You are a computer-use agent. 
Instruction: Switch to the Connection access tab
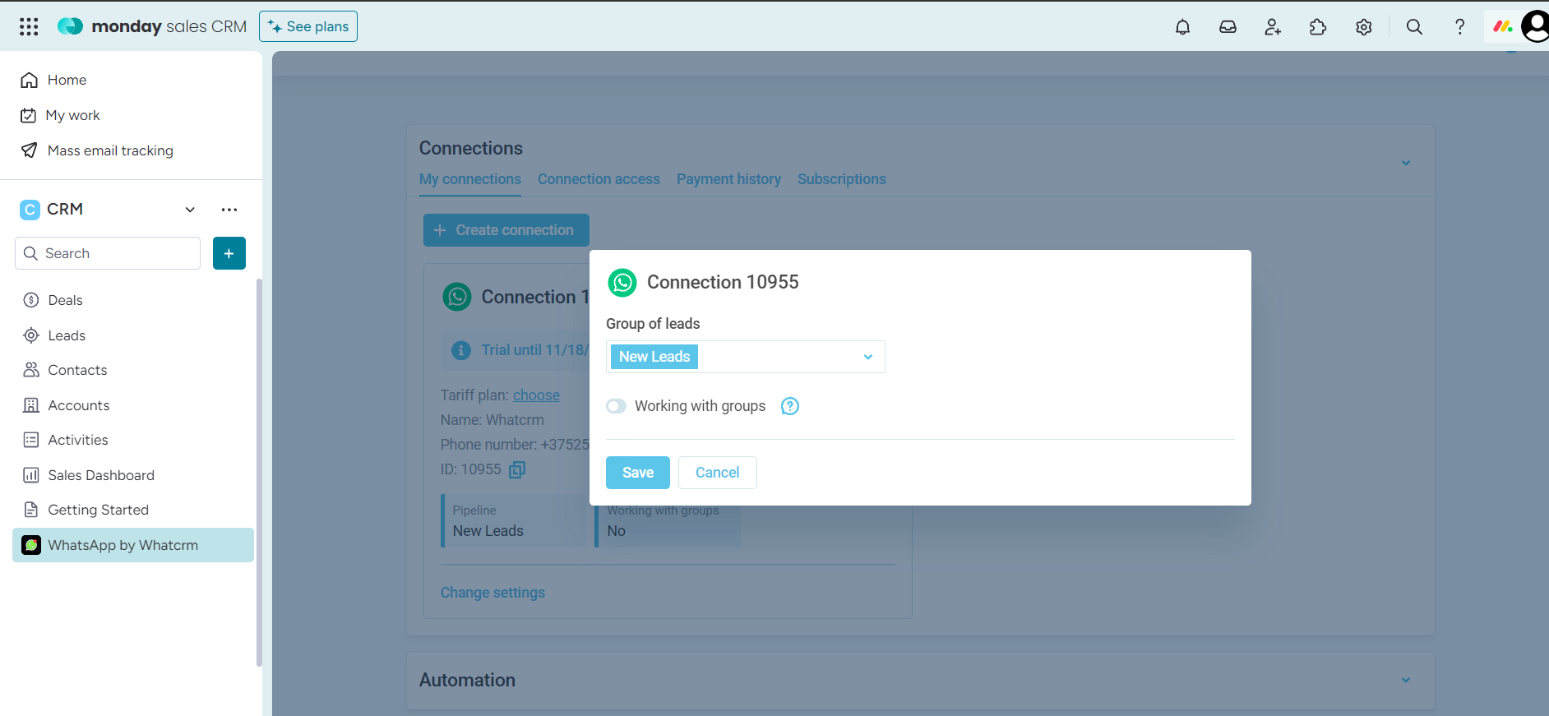point(599,179)
